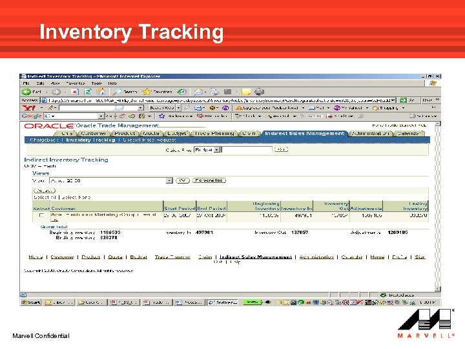Image resolution: width=465 pixels, height=349 pixels.
Task: Switch to the Budget tab
Action: tap(177, 134)
